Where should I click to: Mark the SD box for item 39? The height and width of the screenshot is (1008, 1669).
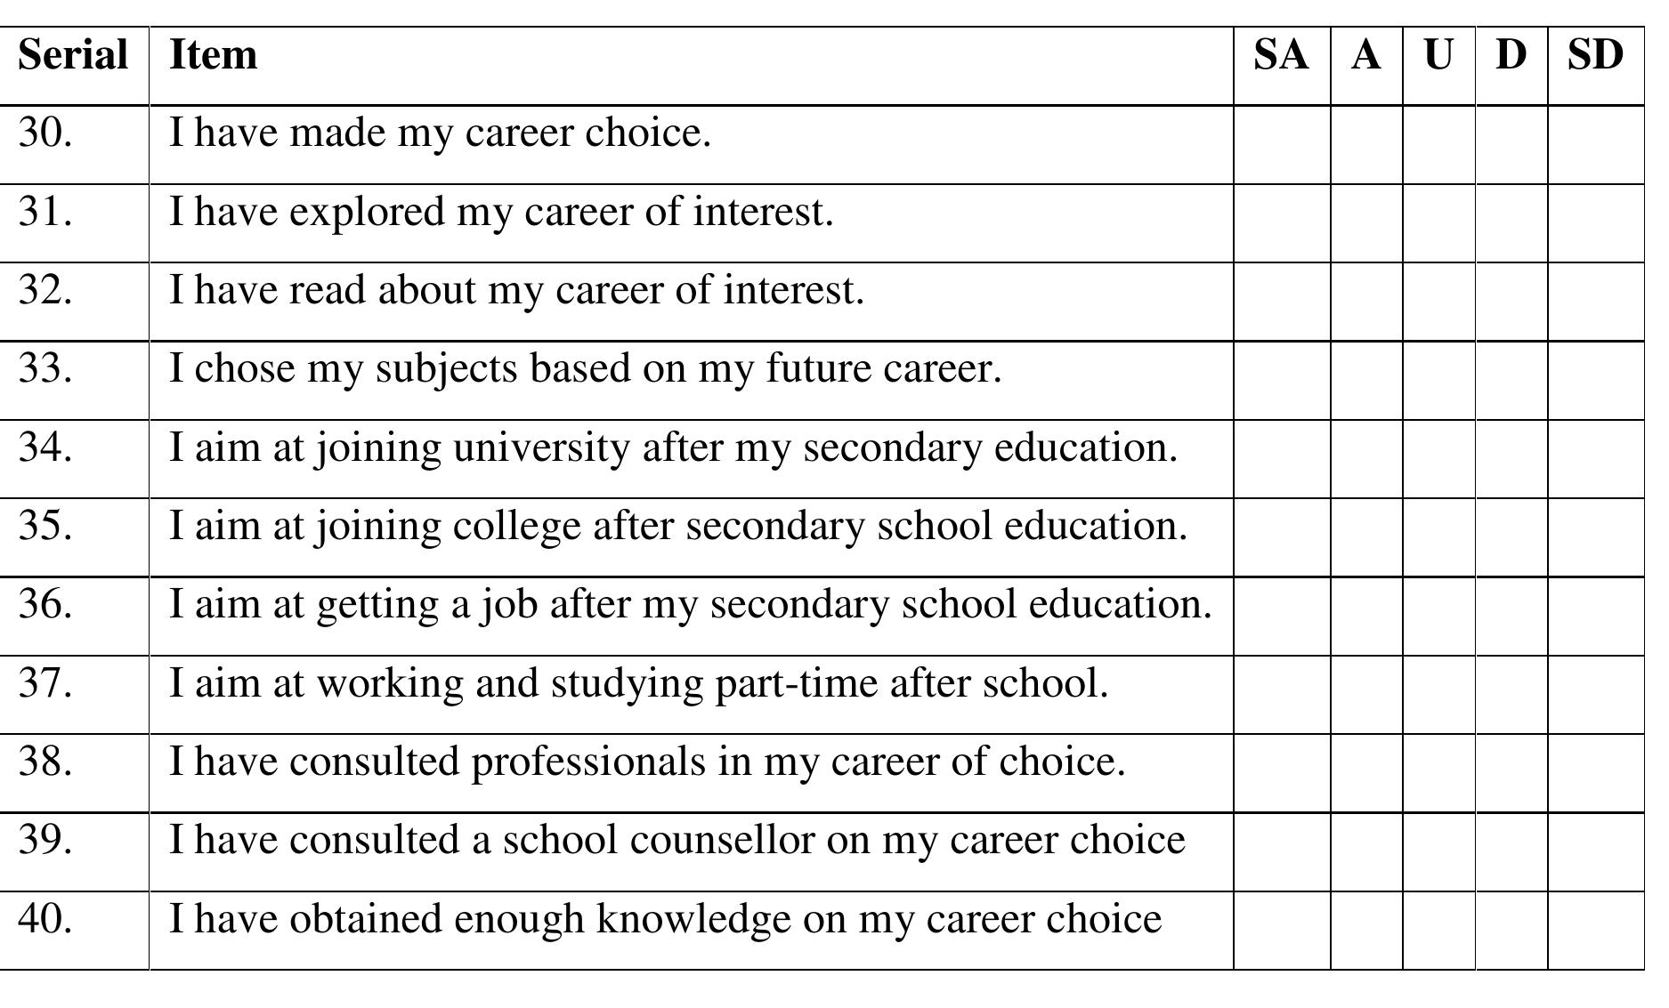pyautogui.click(x=1596, y=851)
